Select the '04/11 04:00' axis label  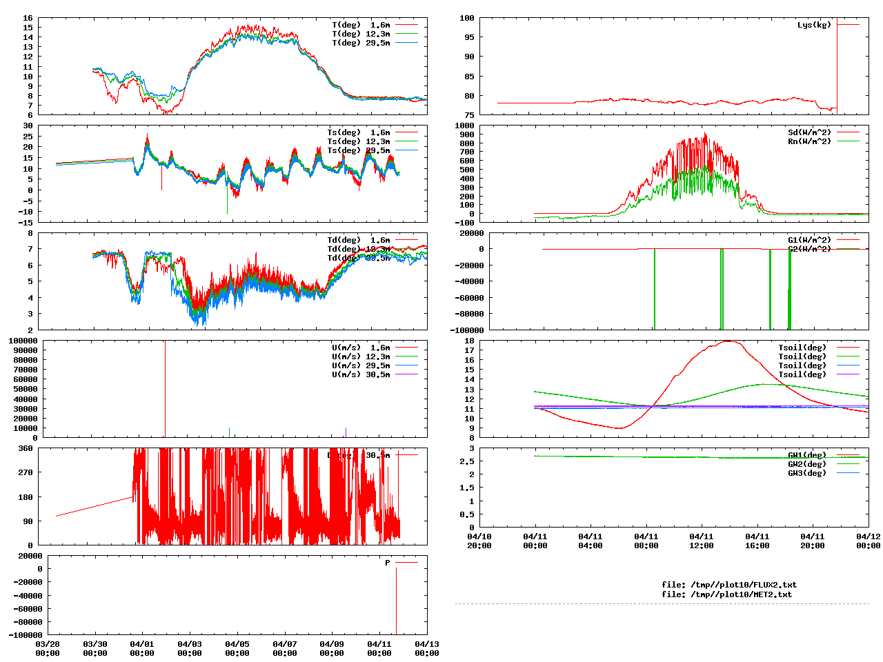click(x=591, y=541)
